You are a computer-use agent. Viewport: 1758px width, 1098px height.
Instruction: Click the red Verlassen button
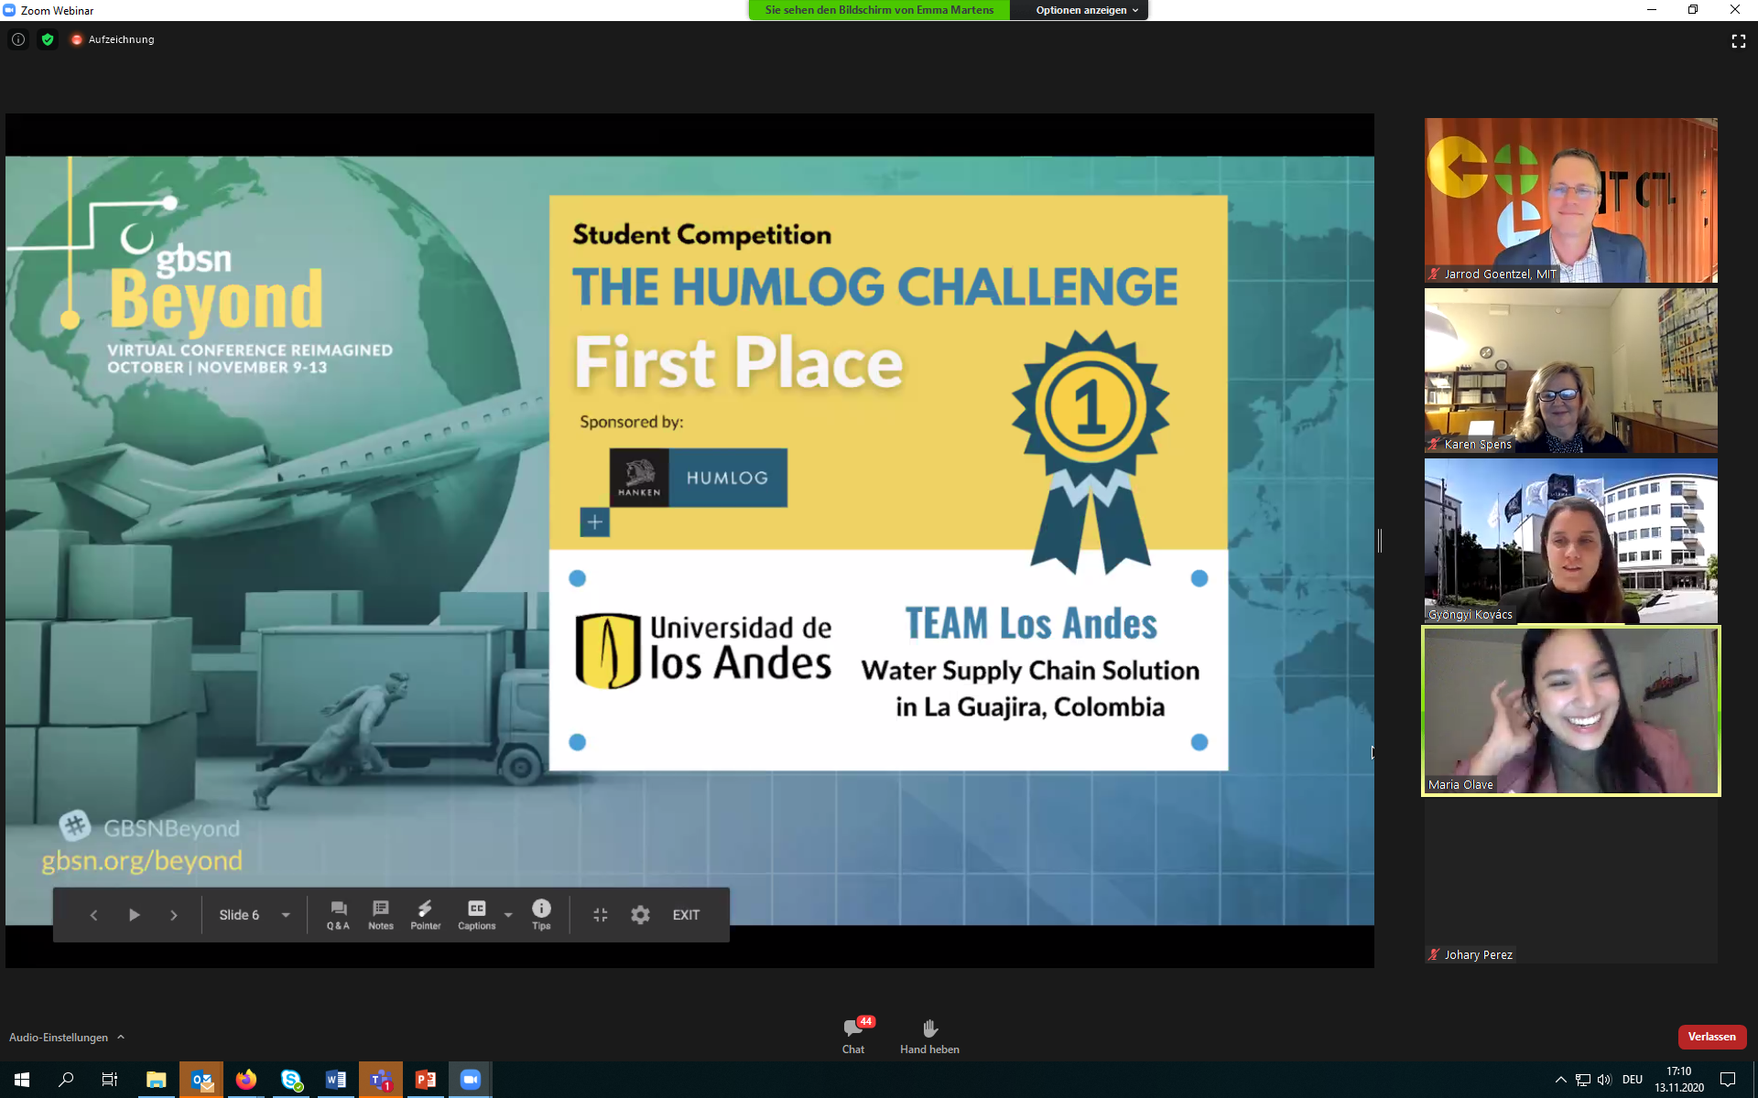[x=1711, y=1037]
